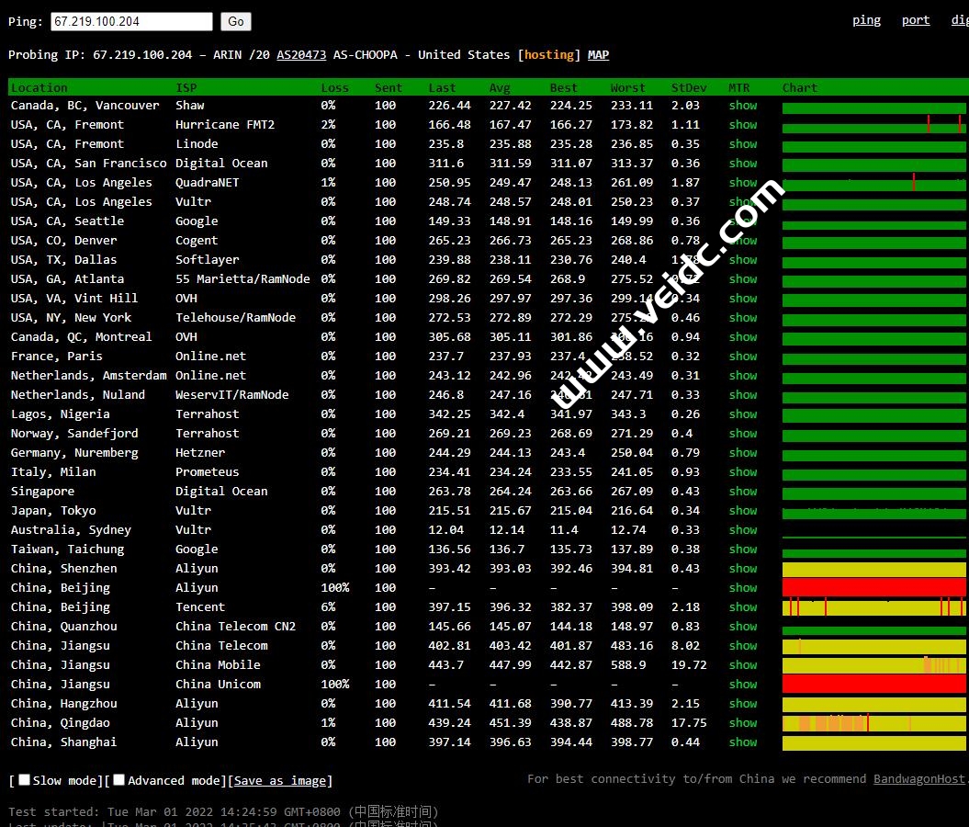Image resolution: width=969 pixels, height=827 pixels.
Task: Open the MAP link
Action: tap(598, 55)
